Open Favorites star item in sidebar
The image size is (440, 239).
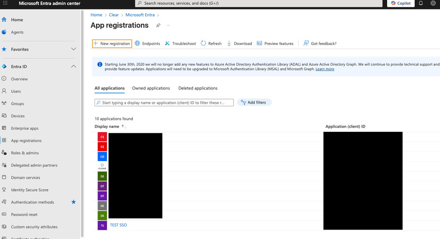coord(4,49)
